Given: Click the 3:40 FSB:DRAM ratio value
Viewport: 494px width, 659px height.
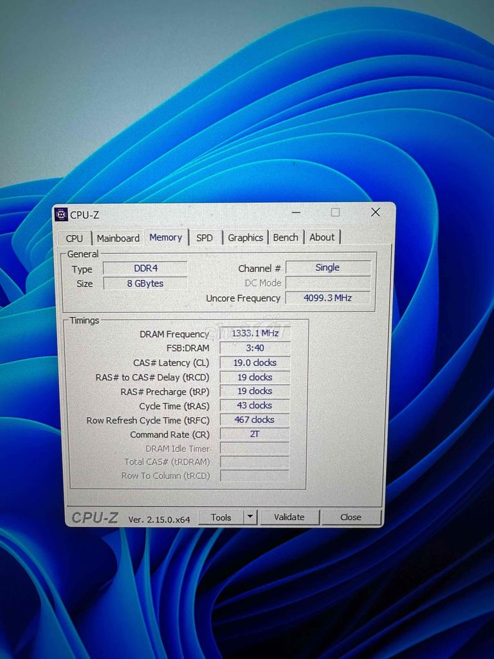Looking at the screenshot, I should point(255,348).
